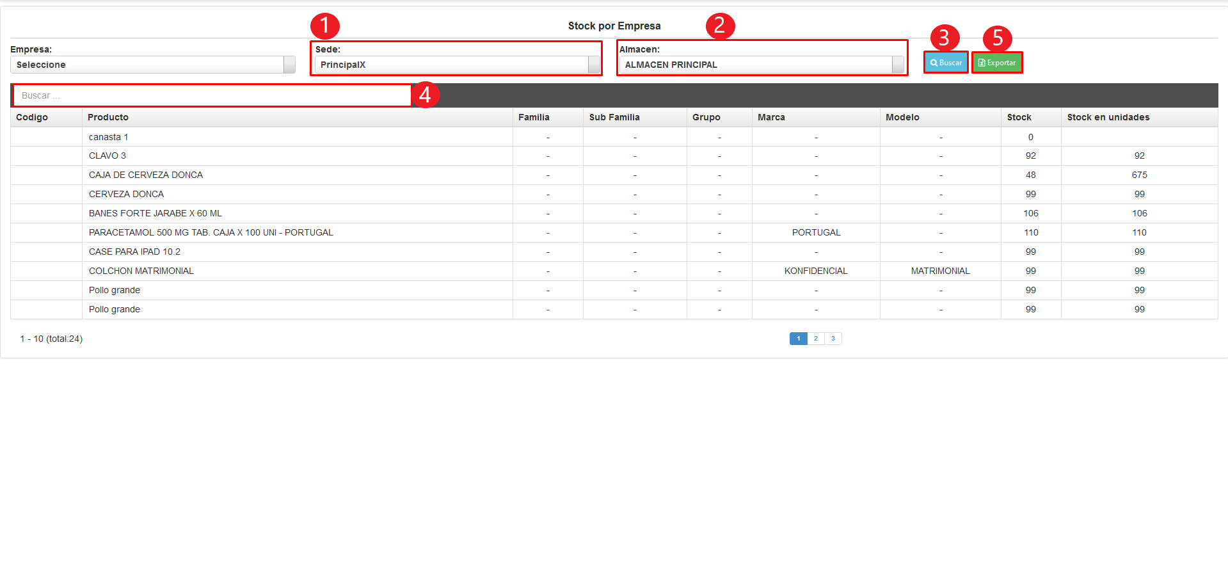The image size is (1228, 562).
Task: Click the green Exportar button
Action: pos(997,63)
